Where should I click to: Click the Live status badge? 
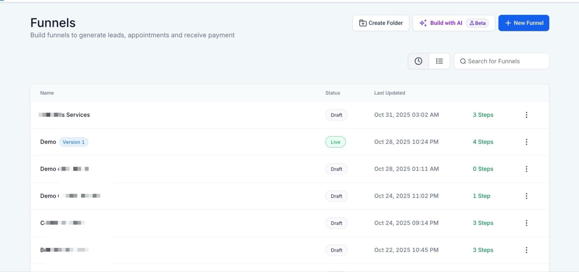(335, 142)
